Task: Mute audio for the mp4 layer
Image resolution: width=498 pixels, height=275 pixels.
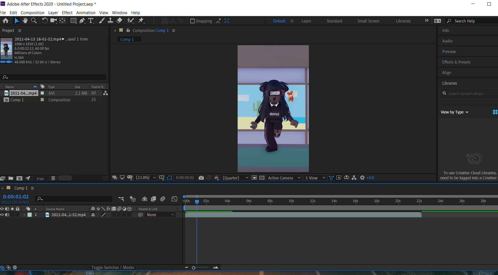Action: coord(7,215)
